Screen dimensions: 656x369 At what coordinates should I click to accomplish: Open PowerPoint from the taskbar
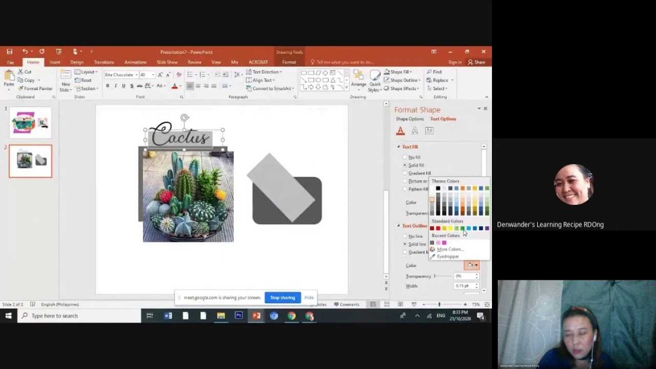click(x=256, y=316)
